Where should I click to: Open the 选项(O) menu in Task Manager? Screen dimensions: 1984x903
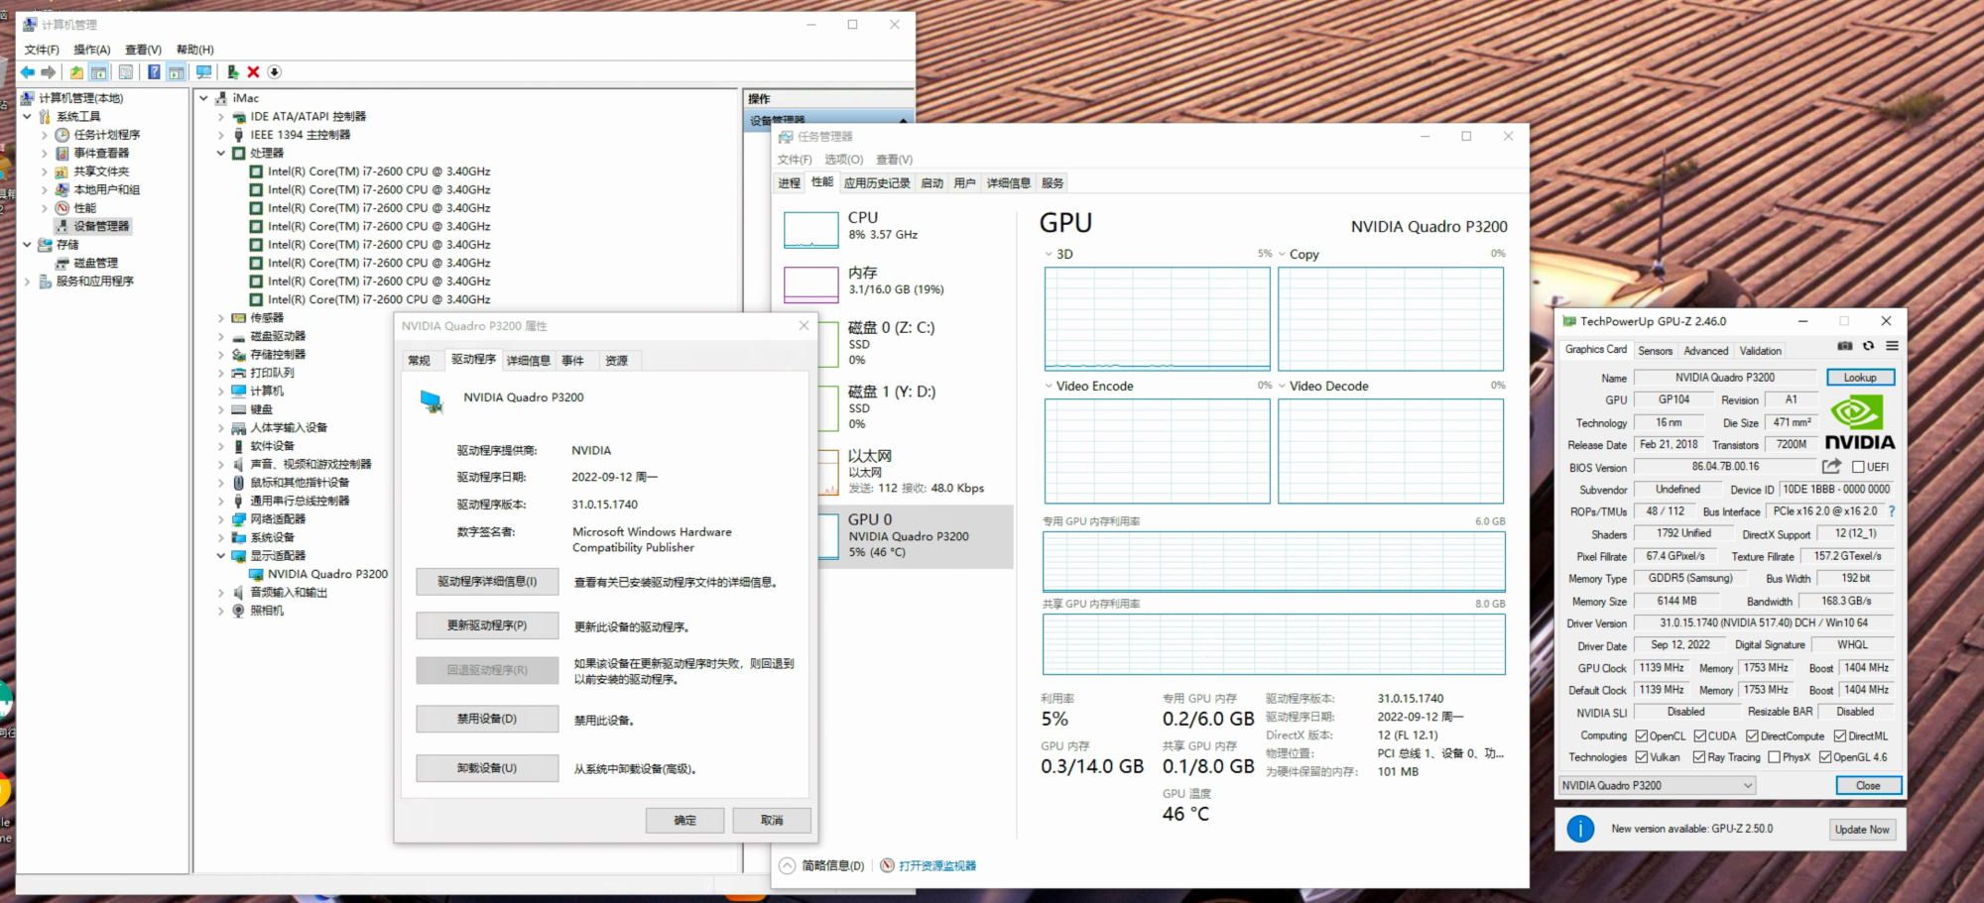pos(843,160)
